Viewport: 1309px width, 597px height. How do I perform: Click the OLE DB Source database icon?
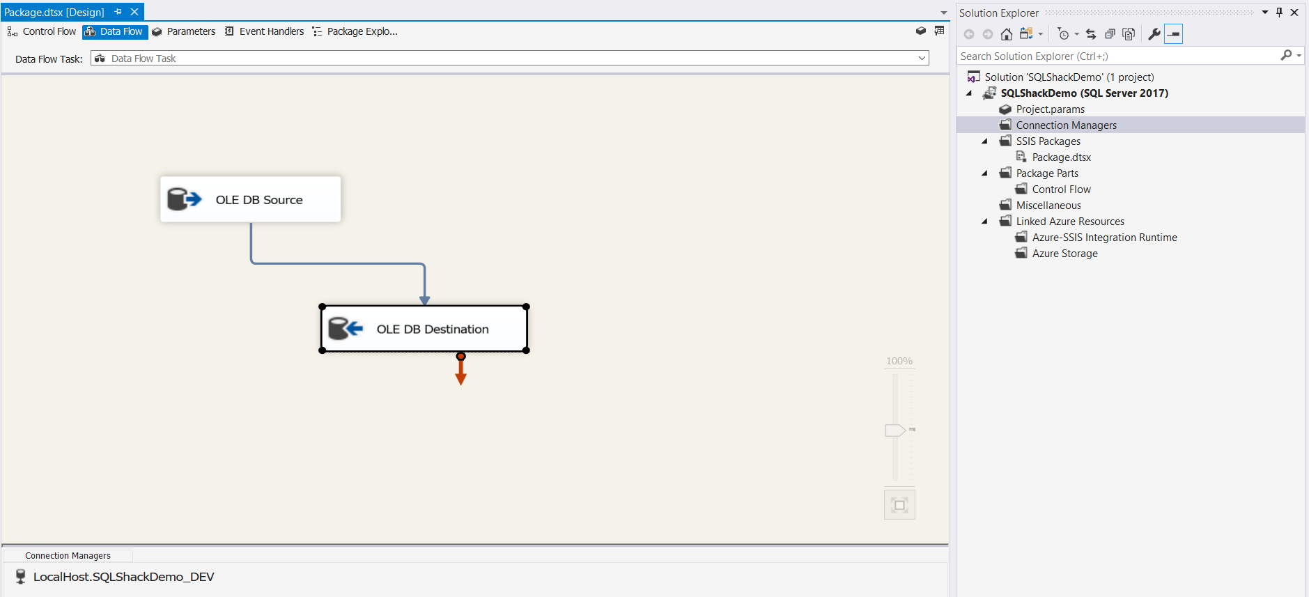pos(184,199)
